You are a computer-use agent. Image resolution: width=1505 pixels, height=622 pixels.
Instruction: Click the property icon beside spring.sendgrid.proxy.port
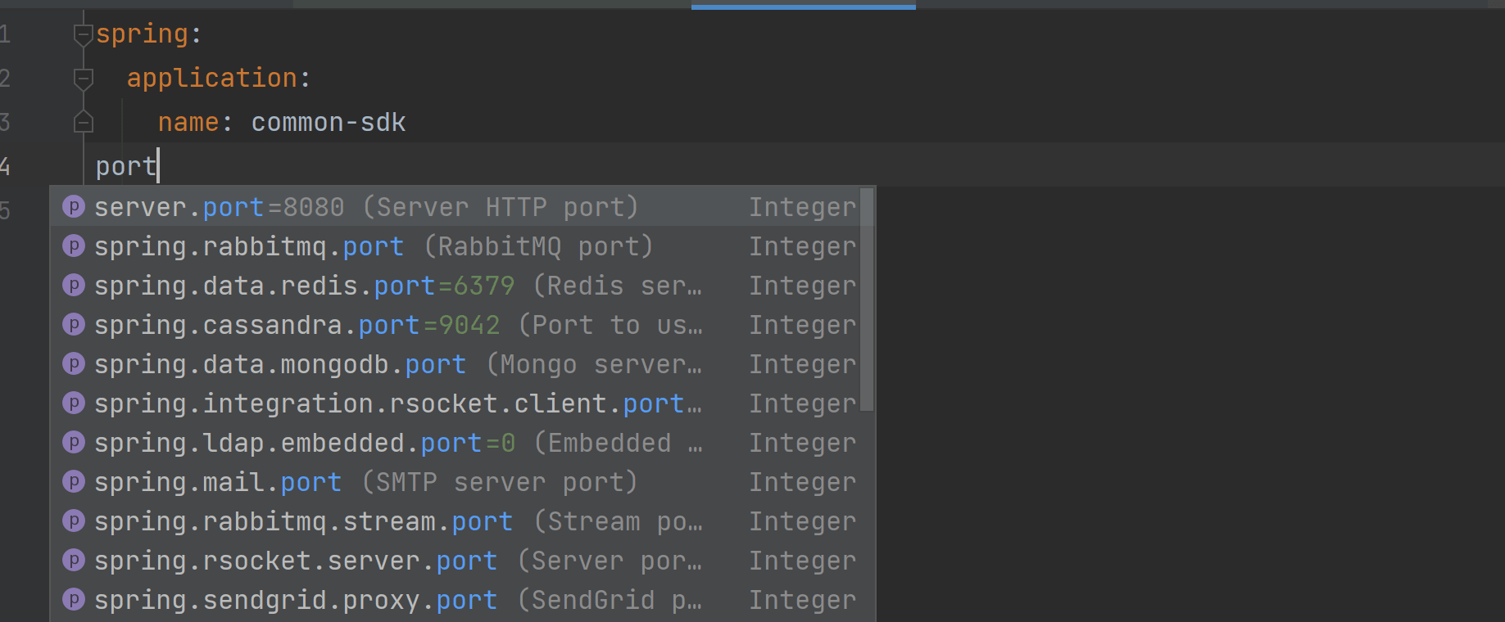coord(74,600)
